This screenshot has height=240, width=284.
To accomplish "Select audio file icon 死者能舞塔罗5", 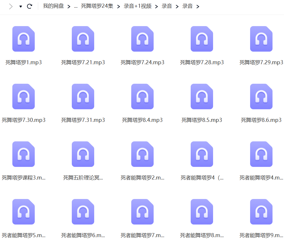I will (24, 212).
